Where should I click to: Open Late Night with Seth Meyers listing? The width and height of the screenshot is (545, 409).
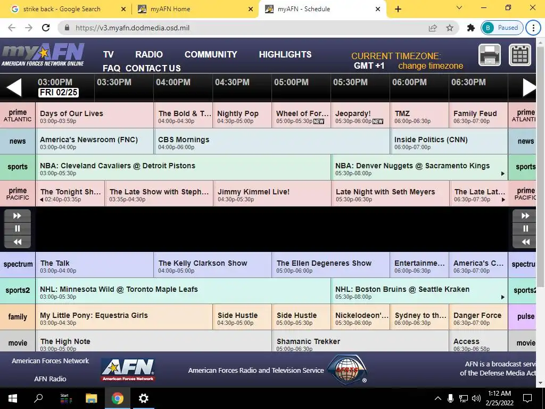pos(390,193)
